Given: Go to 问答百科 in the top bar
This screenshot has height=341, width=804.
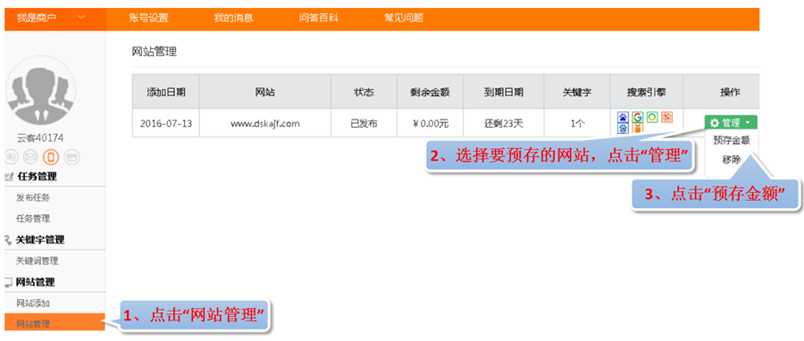Looking at the screenshot, I should (x=319, y=19).
